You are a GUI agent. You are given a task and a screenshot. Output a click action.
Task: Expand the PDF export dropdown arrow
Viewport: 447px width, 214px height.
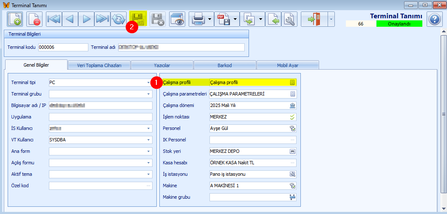pos(235,19)
